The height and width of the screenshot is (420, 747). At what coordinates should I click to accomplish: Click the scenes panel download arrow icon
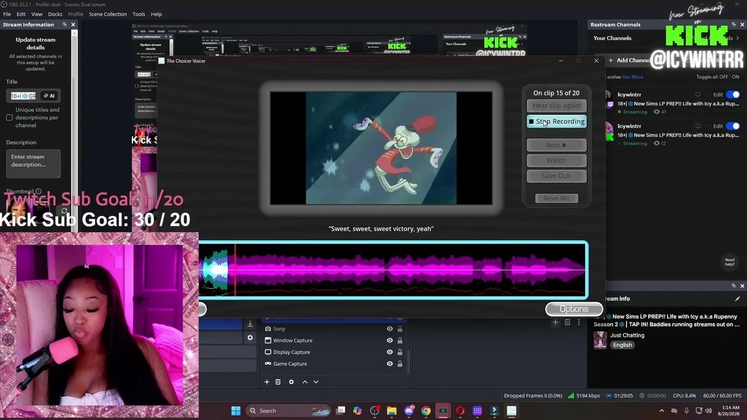pyautogui.click(x=250, y=324)
